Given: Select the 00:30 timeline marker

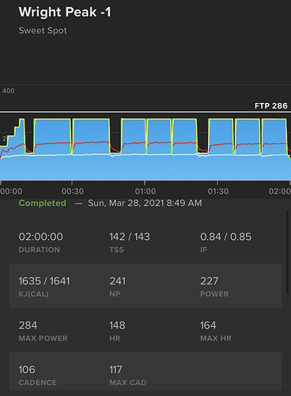Looking at the screenshot, I should tap(73, 191).
